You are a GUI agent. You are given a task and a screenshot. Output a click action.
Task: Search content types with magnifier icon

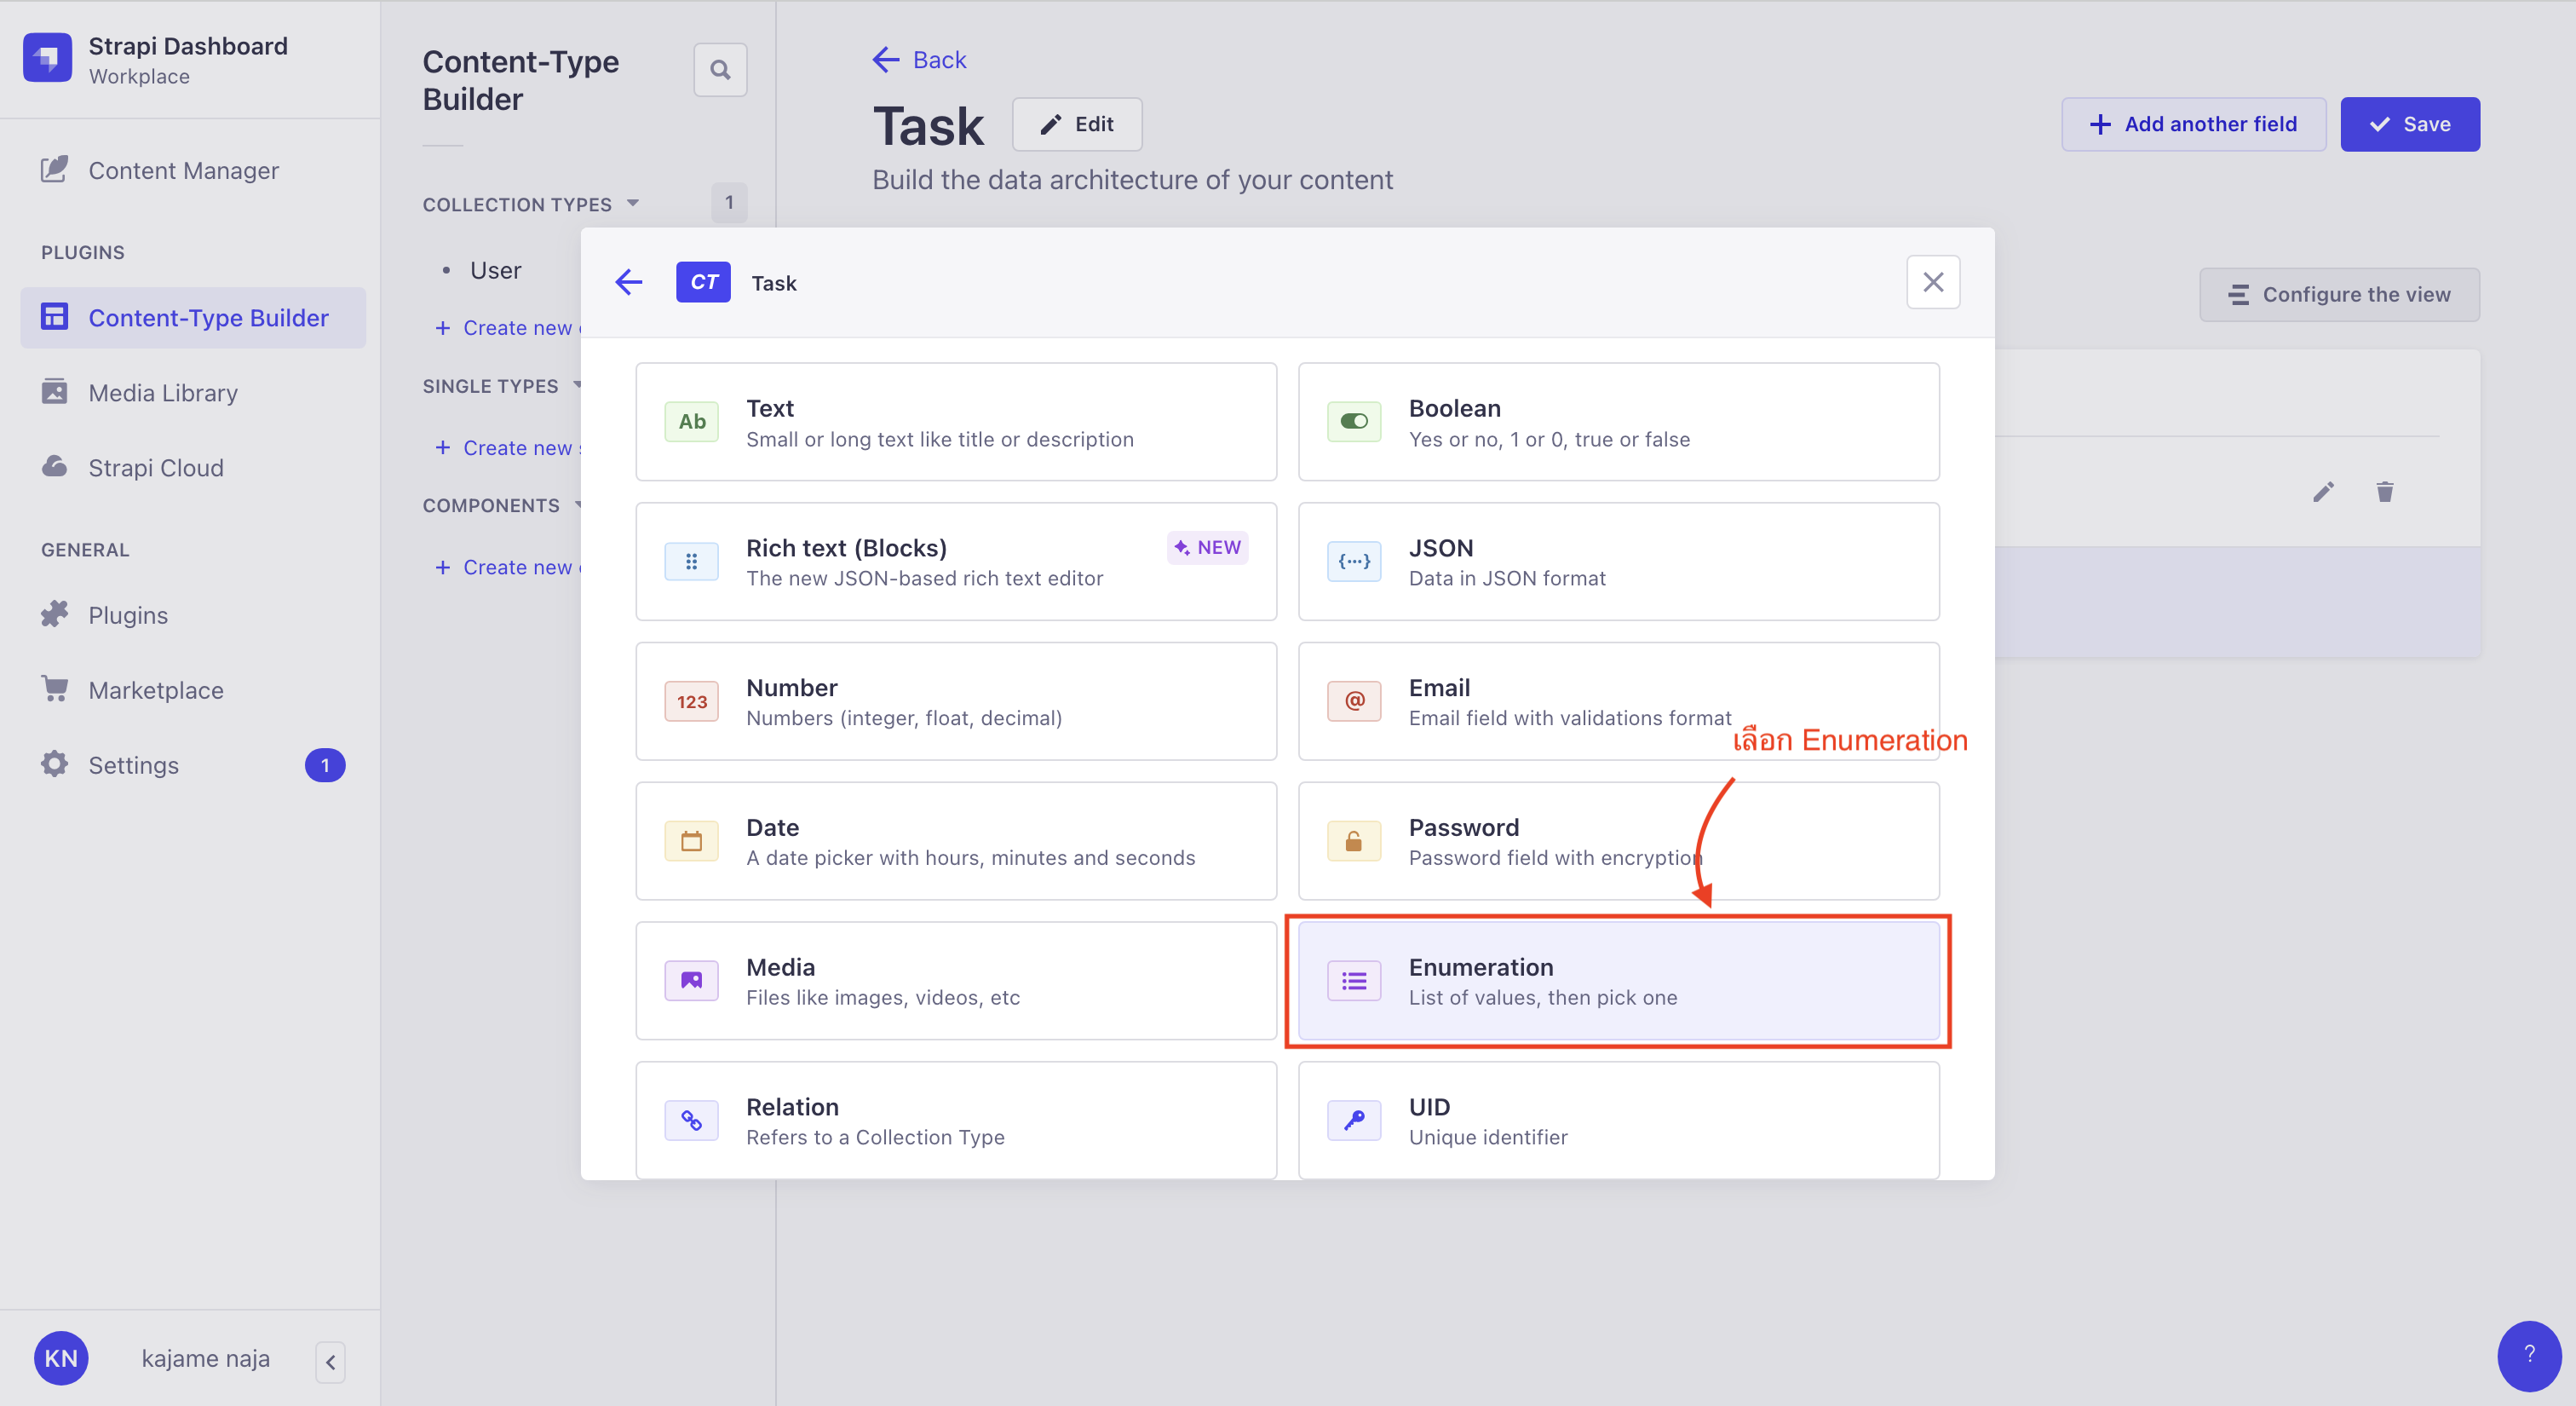coord(720,70)
